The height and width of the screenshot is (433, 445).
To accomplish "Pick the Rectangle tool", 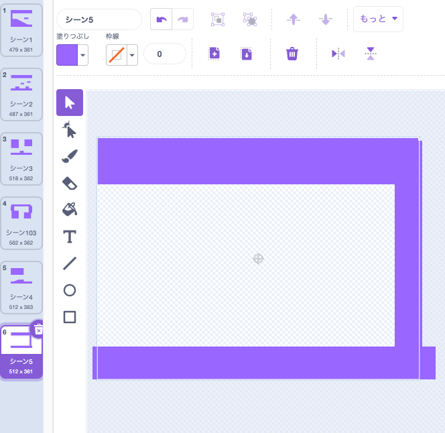I will pos(70,317).
